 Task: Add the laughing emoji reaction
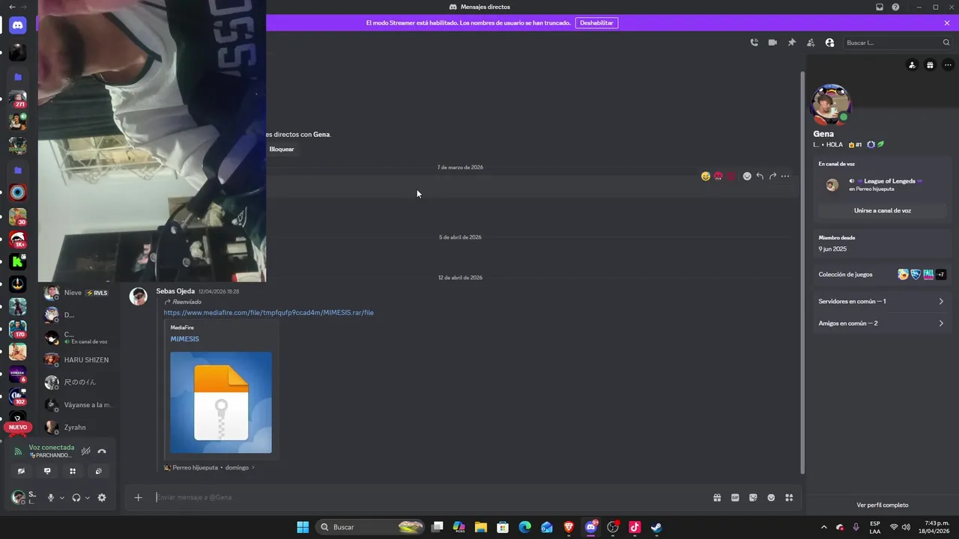pyautogui.click(x=705, y=177)
